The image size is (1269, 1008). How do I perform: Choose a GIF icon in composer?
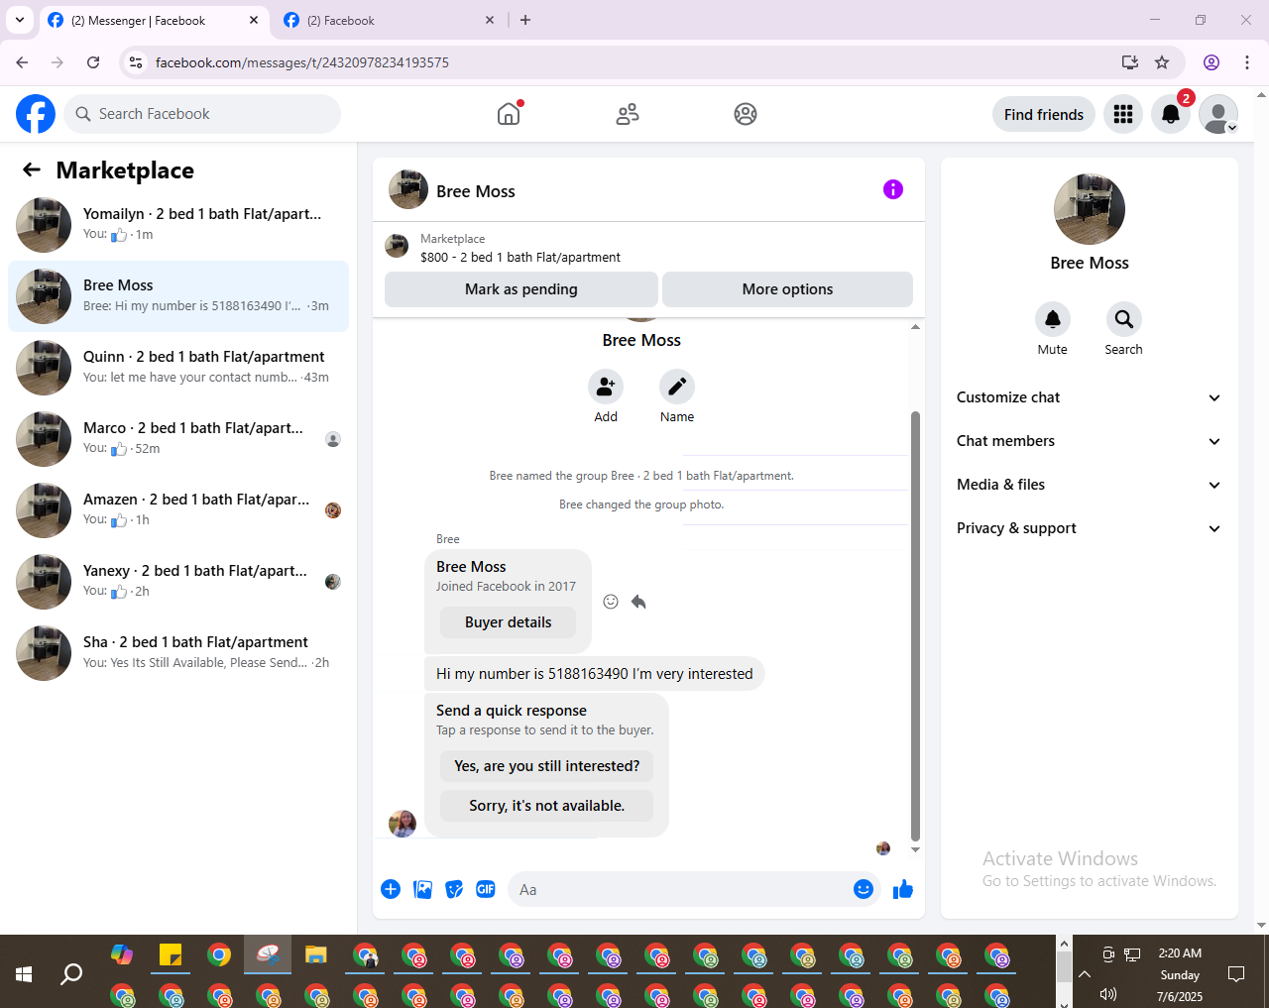486,889
